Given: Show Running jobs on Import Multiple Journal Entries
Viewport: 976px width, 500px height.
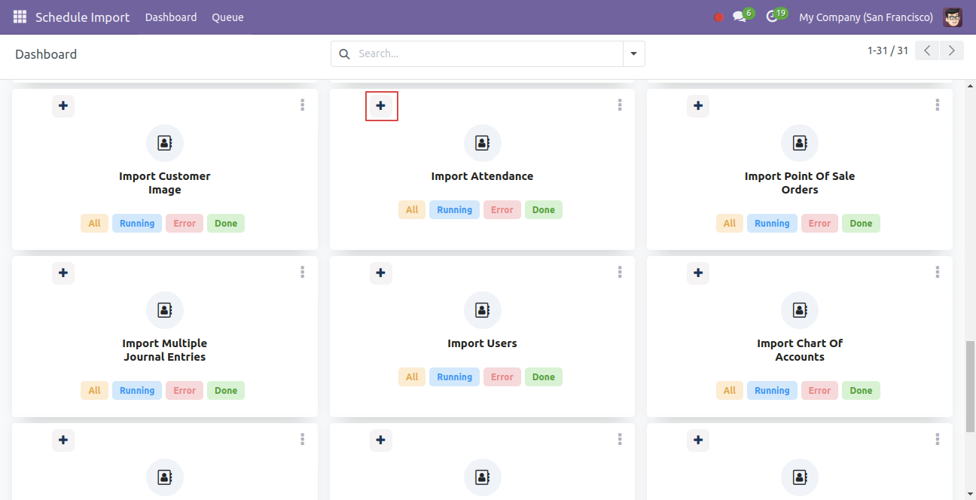Looking at the screenshot, I should pyautogui.click(x=137, y=391).
